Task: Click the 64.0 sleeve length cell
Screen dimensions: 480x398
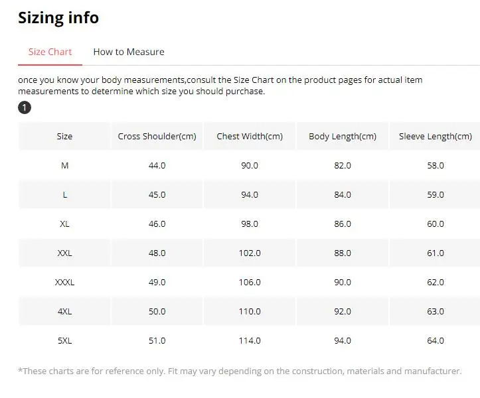Action: [x=436, y=341]
